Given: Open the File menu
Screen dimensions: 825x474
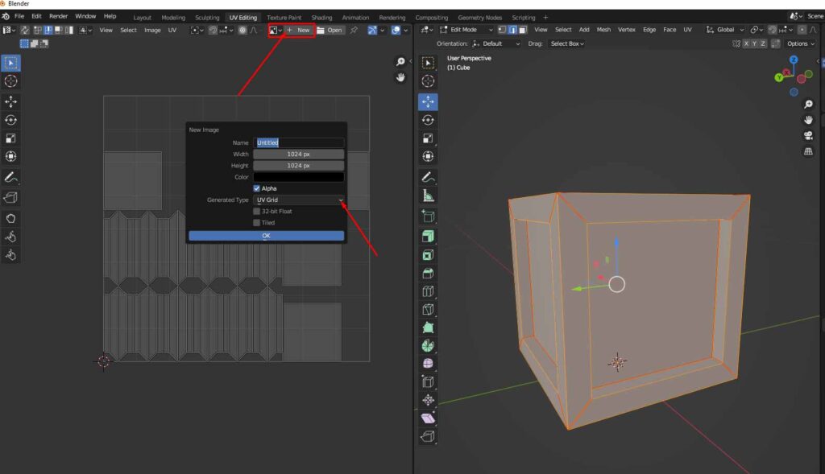Looking at the screenshot, I should [19, 16].
